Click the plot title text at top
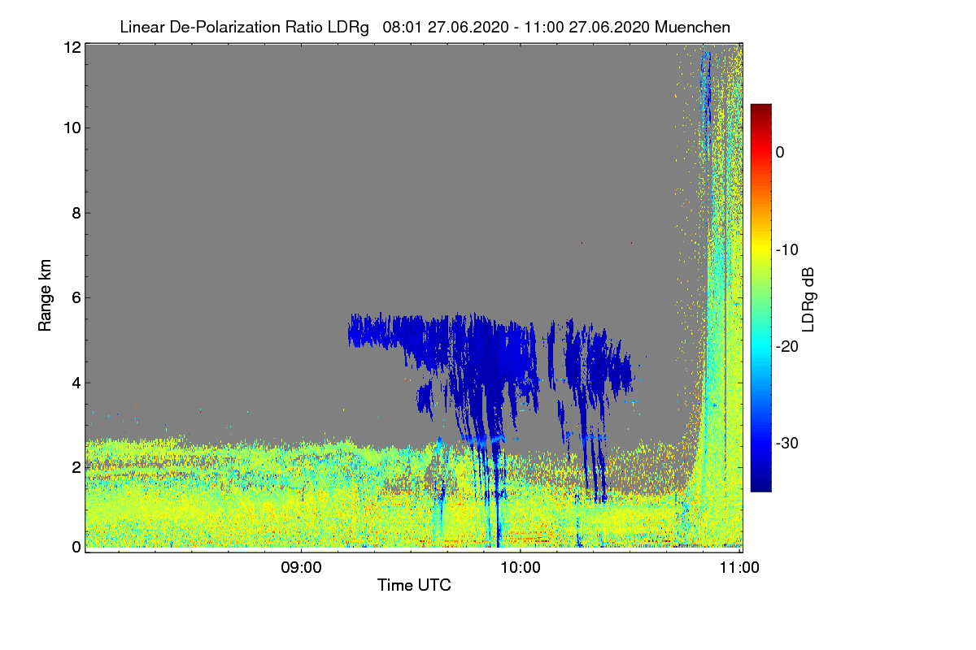 pyautogui.click(x=425, y=27)
